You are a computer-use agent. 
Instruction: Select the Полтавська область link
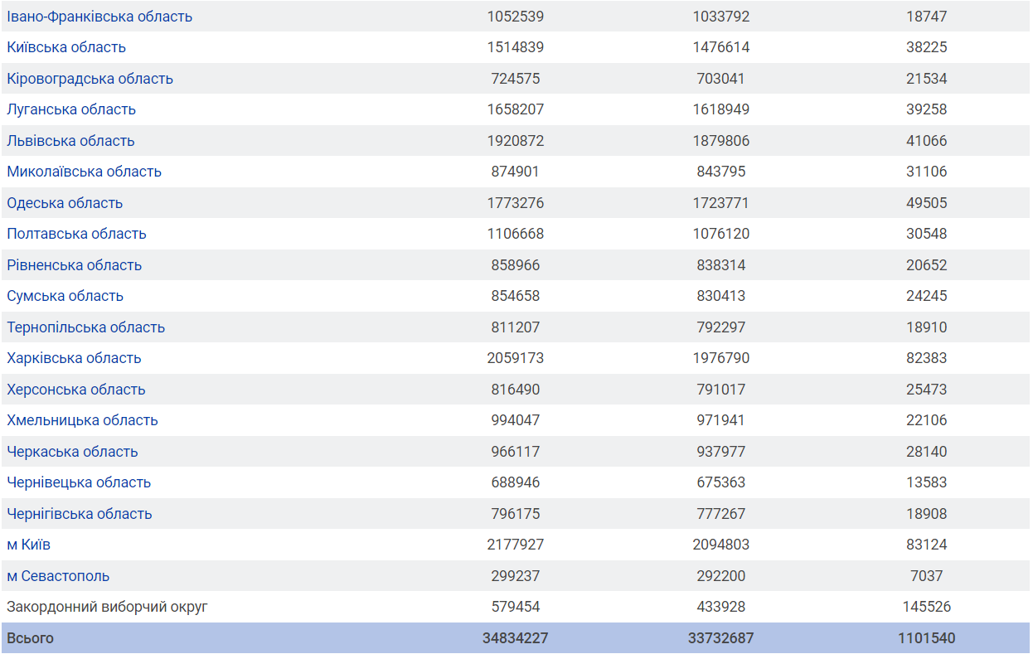tap(76, 234)
